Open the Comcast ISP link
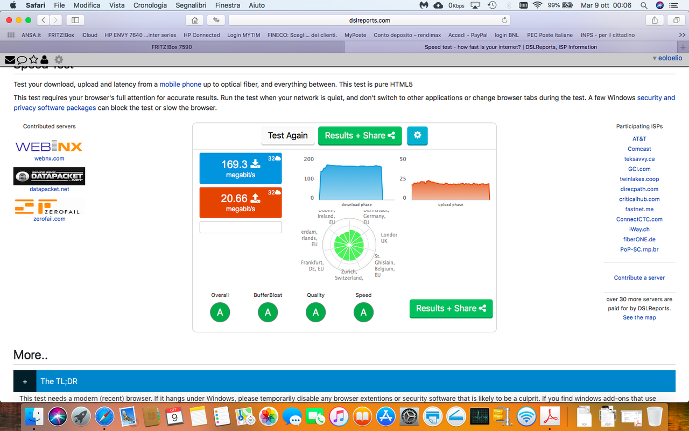689x431 pixels. click(639, 149)
